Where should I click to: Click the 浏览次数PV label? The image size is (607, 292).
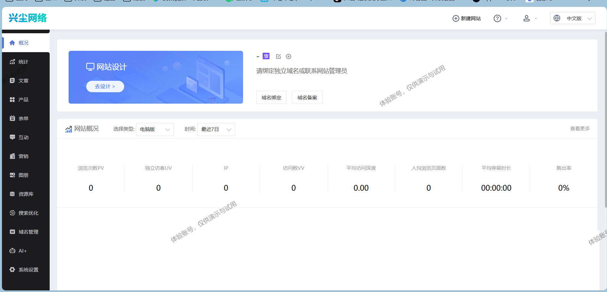tap(91, 168)
